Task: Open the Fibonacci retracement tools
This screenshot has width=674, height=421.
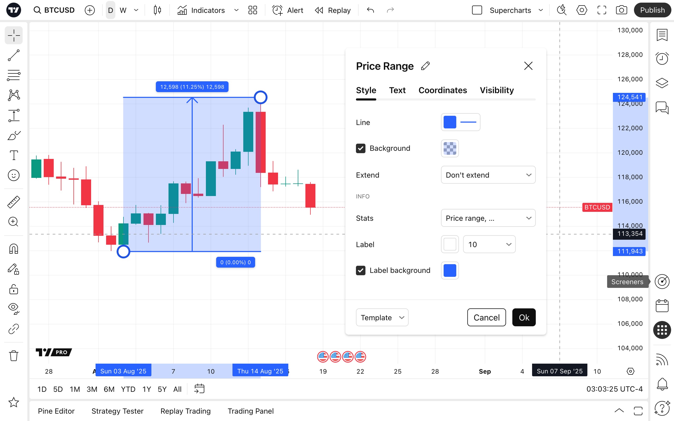Action: pyautogui.click(x=14, y=75)
